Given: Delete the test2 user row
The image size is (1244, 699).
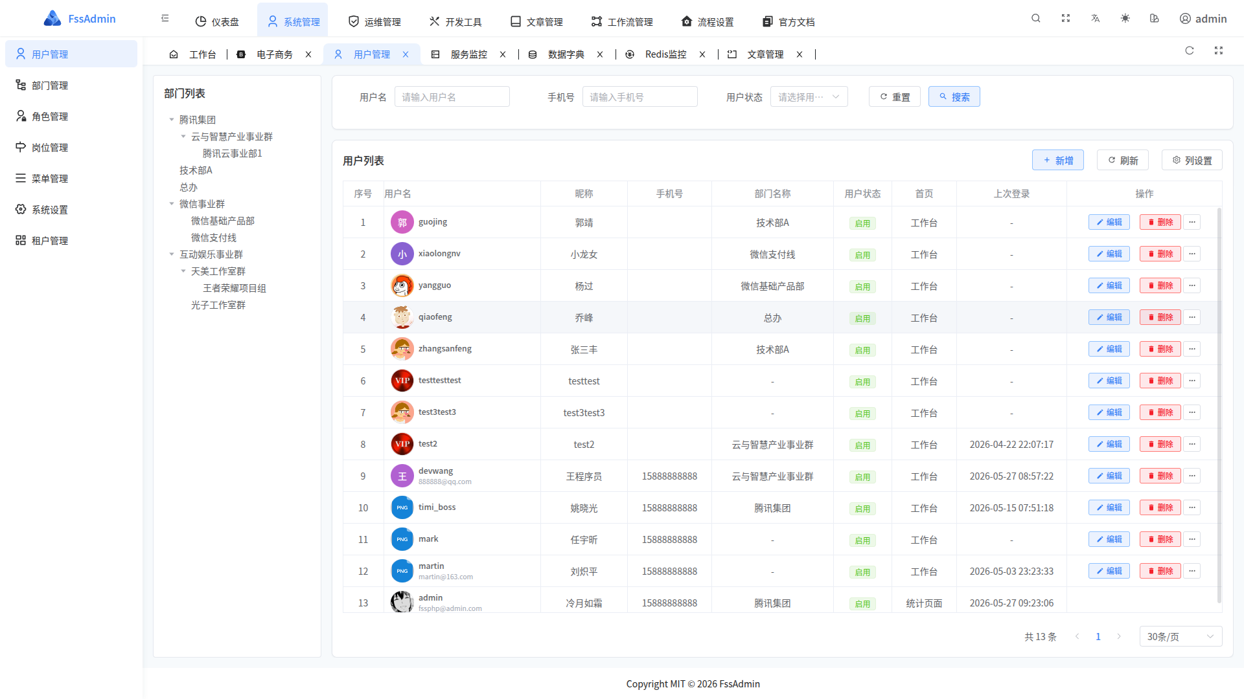Looking at the screenshot, I should point(1160,444).
